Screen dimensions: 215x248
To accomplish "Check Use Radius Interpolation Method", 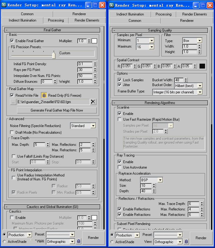I will 14,178.
